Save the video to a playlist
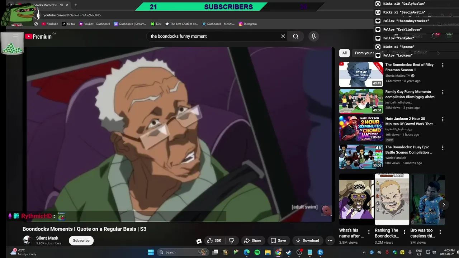 pos(278,240)
